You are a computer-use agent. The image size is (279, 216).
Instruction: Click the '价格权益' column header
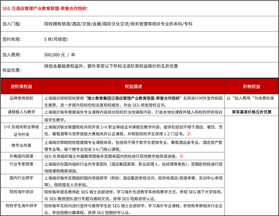[252, 86]
